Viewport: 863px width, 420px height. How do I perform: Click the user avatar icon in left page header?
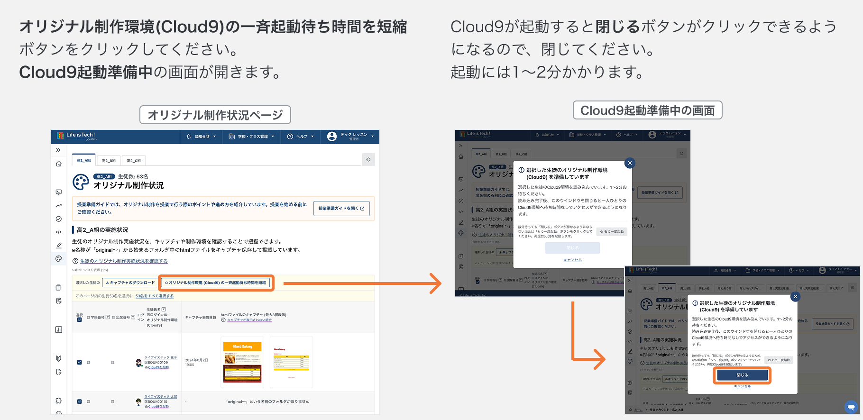(332, 137)
